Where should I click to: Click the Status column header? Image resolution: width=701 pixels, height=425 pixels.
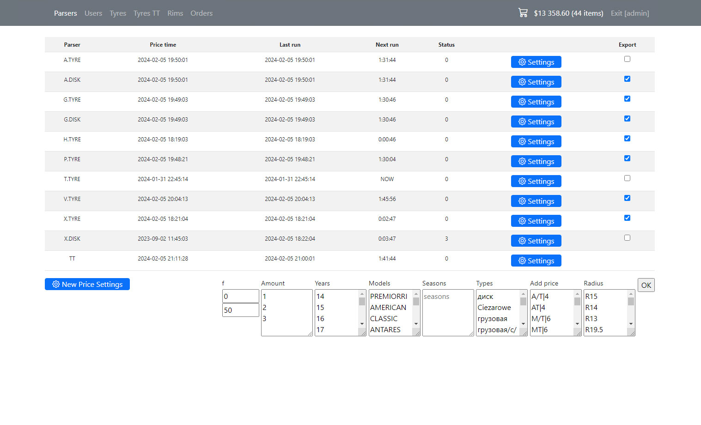point(446,45)
